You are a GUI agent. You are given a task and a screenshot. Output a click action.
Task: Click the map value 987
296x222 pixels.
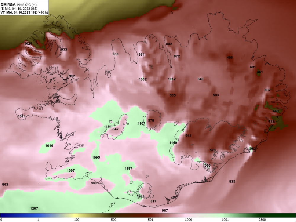coord(165,210)
